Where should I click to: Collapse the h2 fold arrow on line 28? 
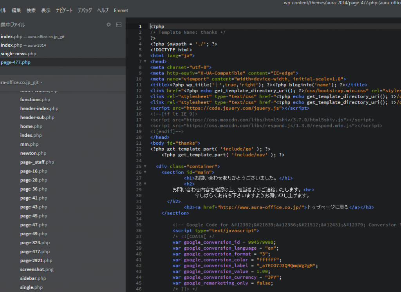tap(145, 184)
